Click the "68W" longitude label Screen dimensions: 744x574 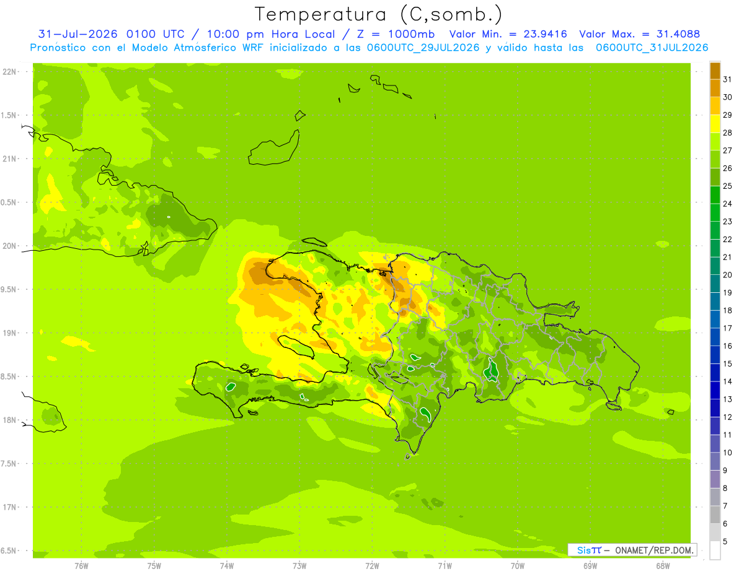point(663,565)
